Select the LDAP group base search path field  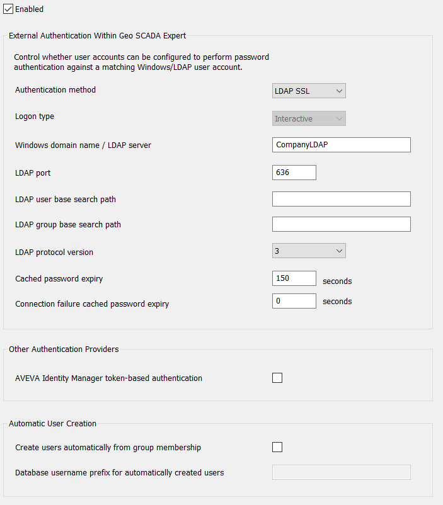[341, 224]
